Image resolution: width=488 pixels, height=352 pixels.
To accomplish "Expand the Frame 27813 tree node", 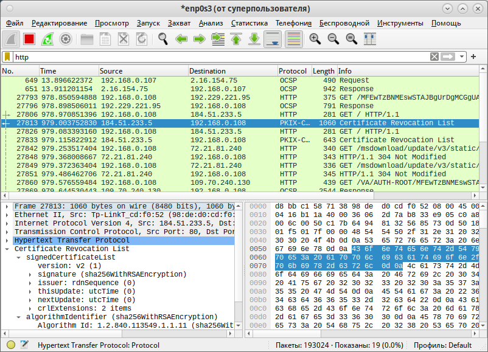I will pos(7,206).
